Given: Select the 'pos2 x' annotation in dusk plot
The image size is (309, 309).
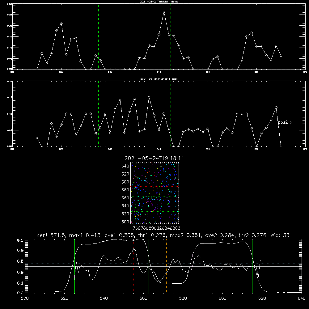Looking at the screenshot, I should (285, 122).
